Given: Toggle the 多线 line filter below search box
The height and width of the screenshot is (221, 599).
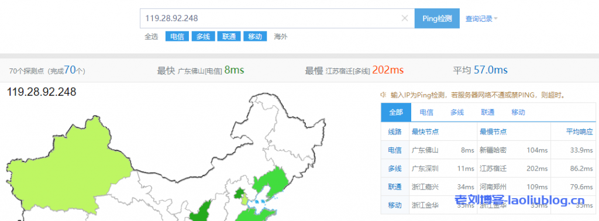Looking at the screenshot, I should pos(203,37).
